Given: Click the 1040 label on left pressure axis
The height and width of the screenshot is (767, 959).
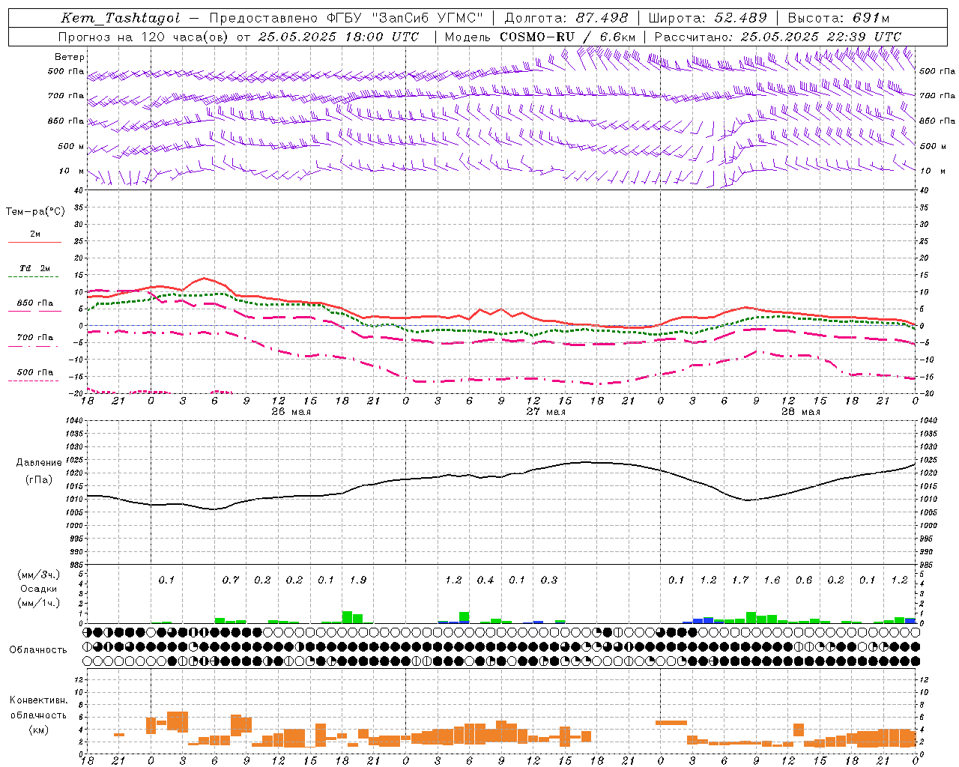Looking at the screenshot, I should pyautogui.click(x=73, y=420).
